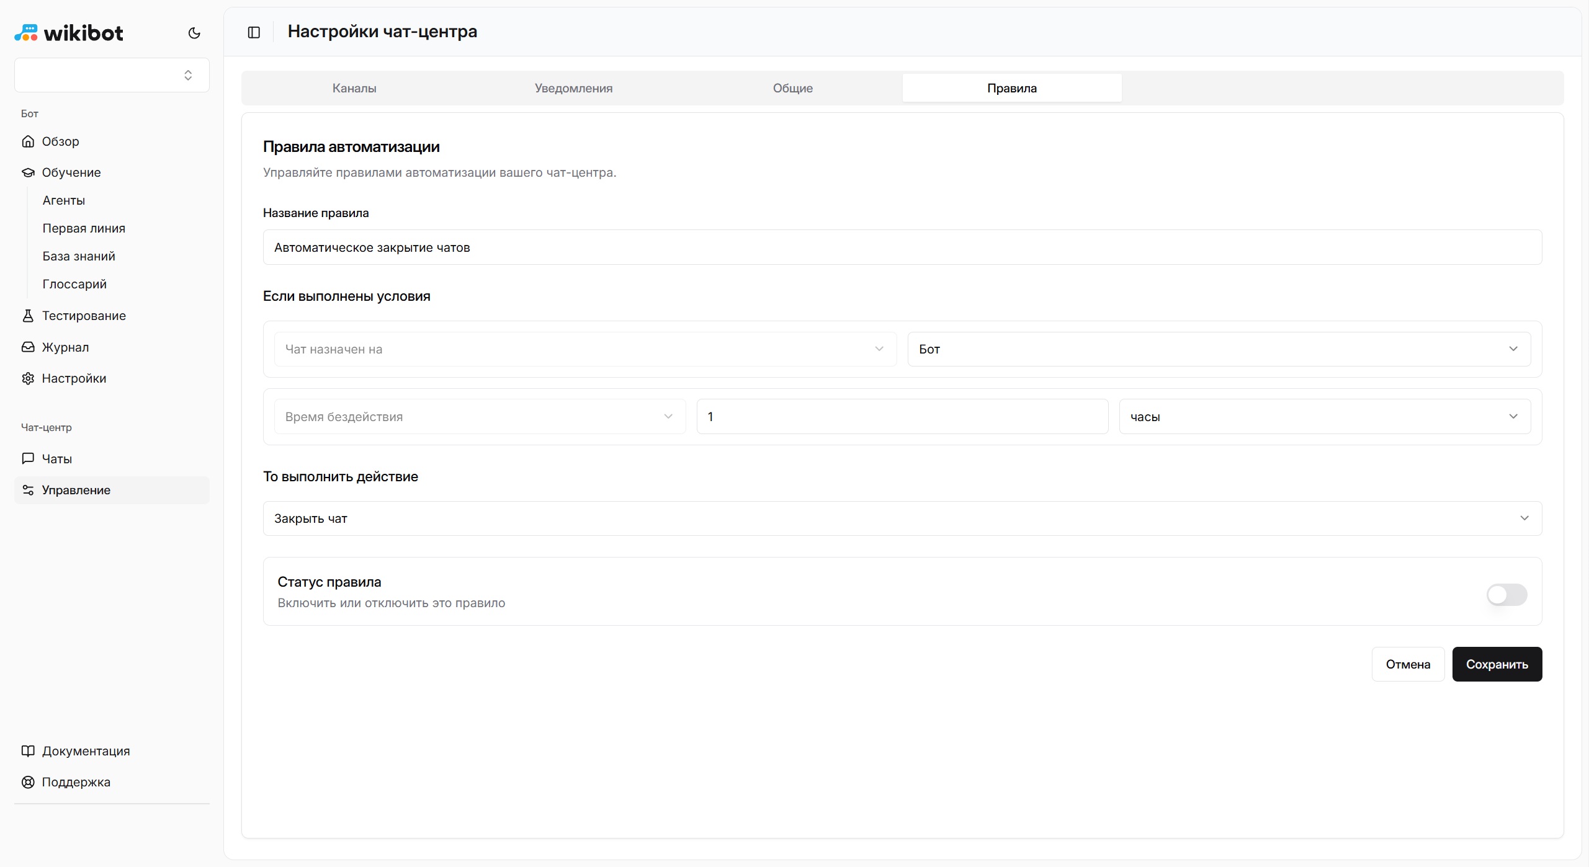
Task: Switch to the Каналы tab
Action: pos(354,88)
